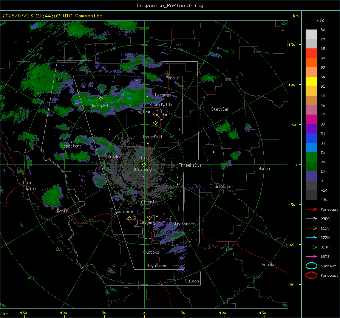Viewport: 340px width, 318px height.
Task: Click the Didsbury town label
Action: [x=142, y=169]
